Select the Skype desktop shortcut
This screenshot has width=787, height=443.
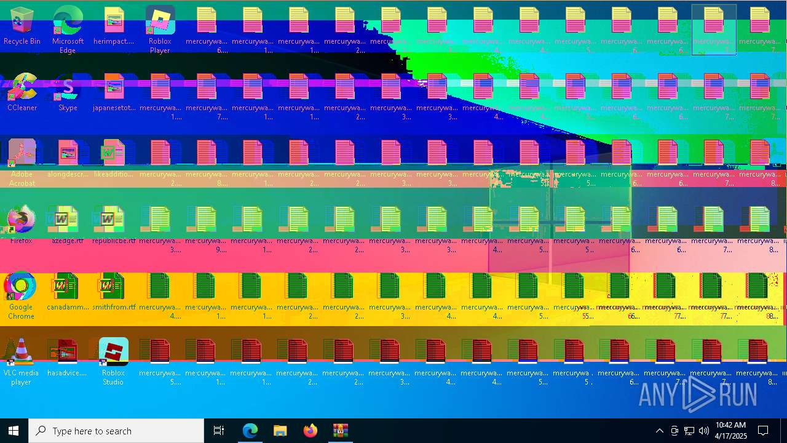pyautogui.click(x=68, y=92)
